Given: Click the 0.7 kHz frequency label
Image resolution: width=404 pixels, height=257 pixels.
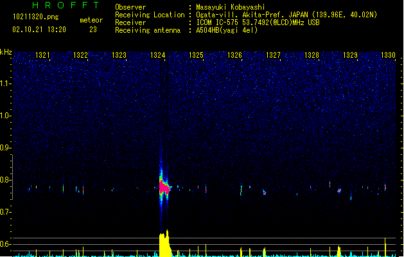Looking at the screenshot, I should 6,212.
